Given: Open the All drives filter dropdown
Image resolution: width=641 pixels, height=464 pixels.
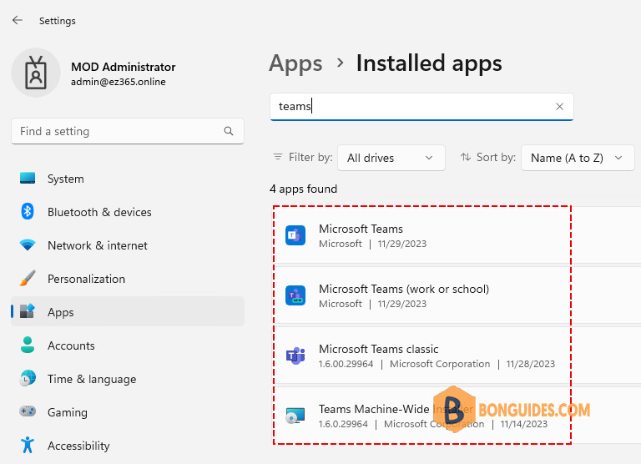Looking at the screenshot, I should (391, 158).
